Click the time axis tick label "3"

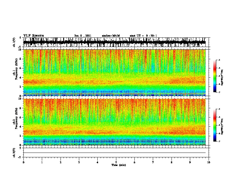79,162
